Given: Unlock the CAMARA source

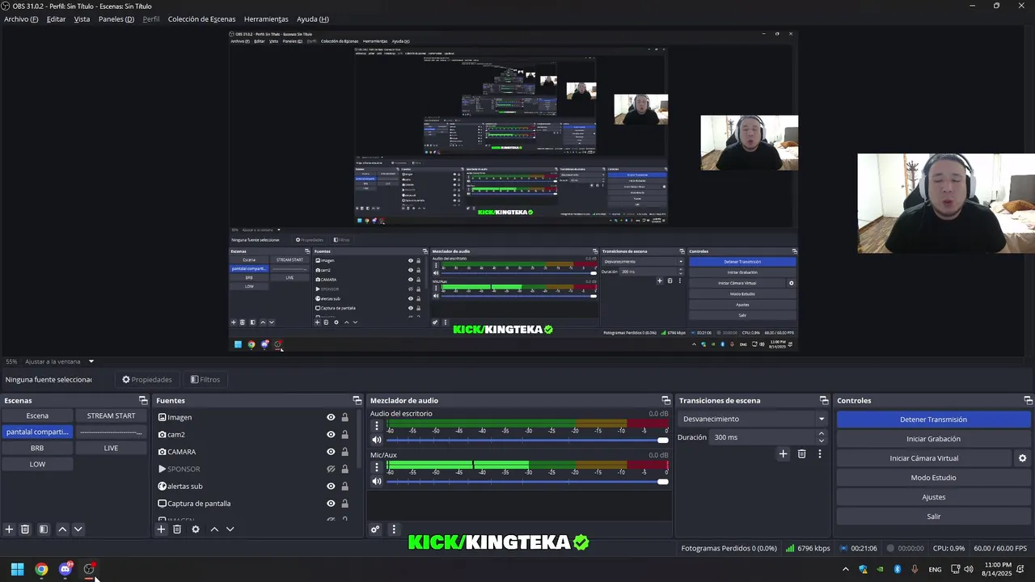Looking at the screenshot, I should tap(345, 452).
